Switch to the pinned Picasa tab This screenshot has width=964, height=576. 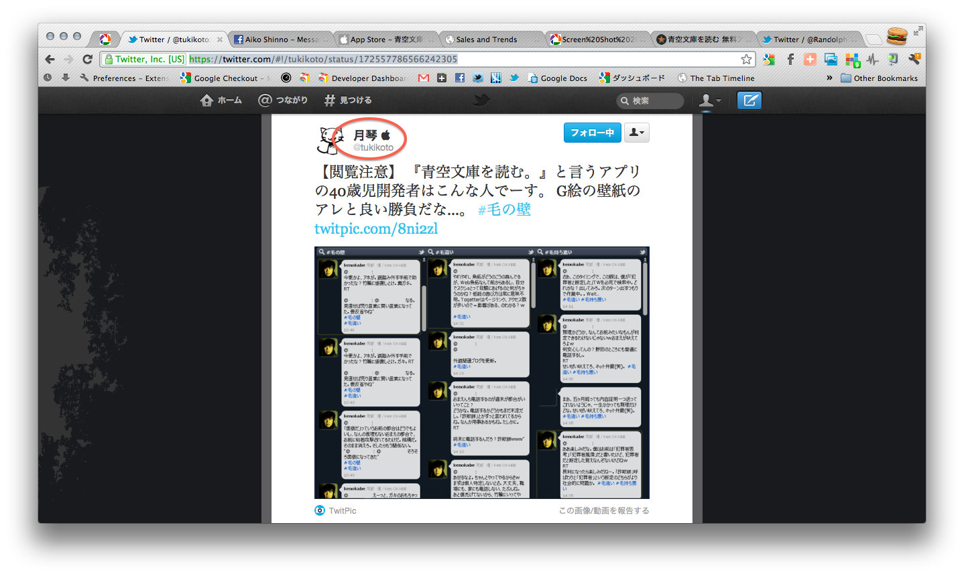click(x=105, y=39)
